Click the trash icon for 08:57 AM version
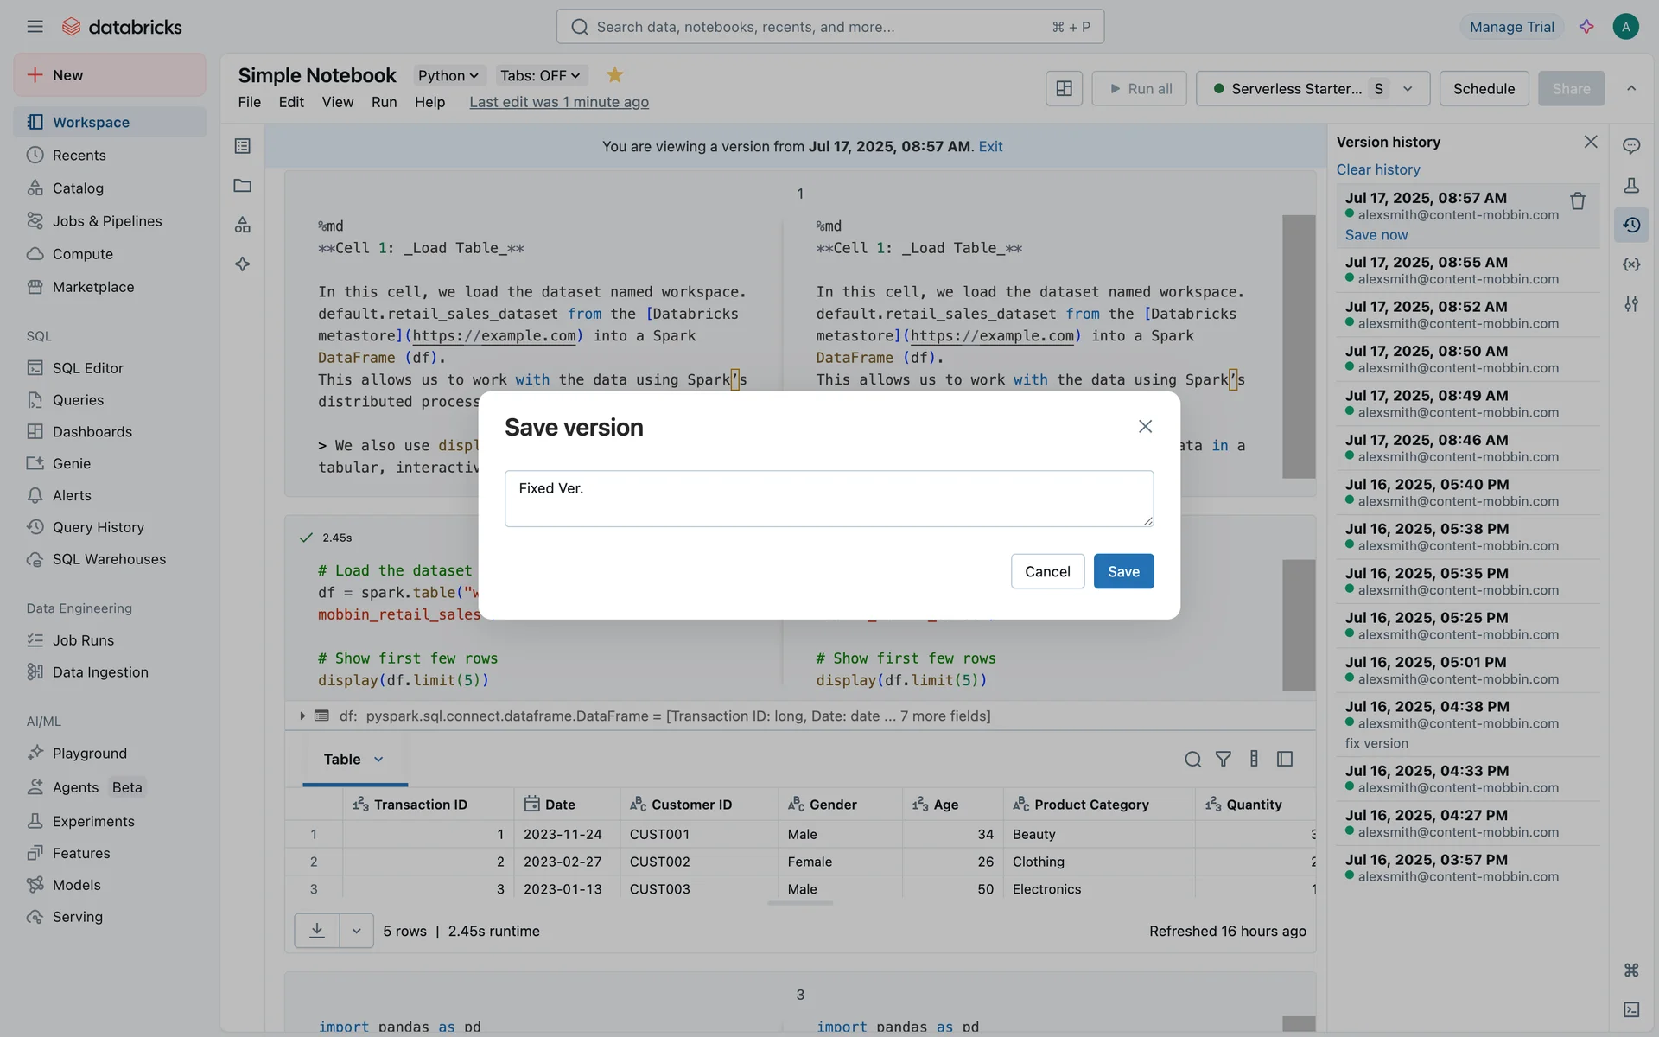 coord(1577,201)
